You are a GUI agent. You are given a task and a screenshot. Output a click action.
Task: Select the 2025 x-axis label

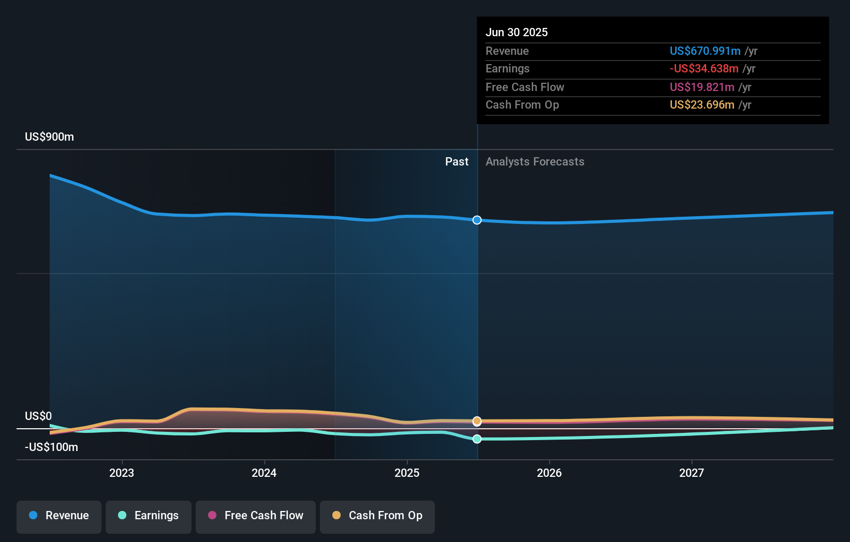tap(407, 473)
